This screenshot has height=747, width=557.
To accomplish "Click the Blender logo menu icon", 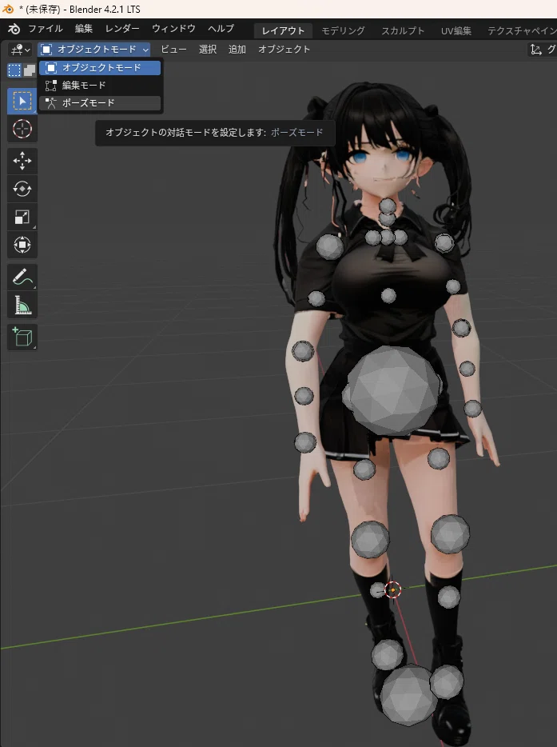I will tap(14, 29).
